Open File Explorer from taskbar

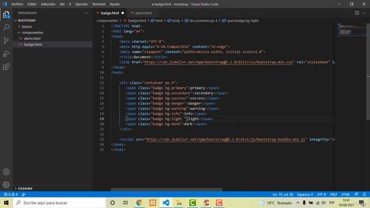179,203
